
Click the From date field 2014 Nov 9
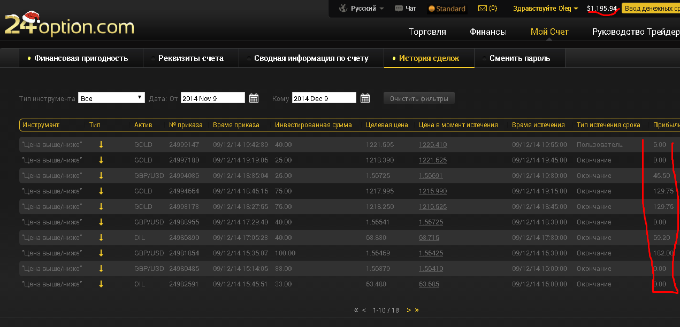212,98
